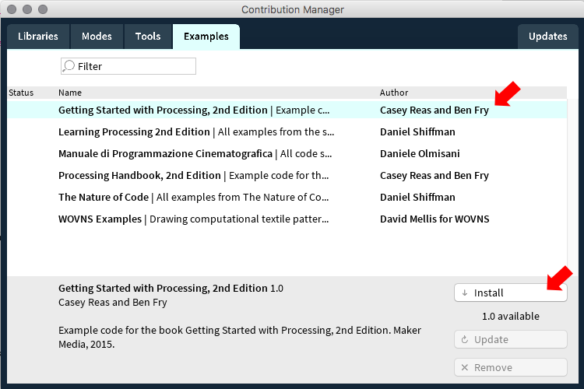Click author David Mellis for WOVNS
This screenshot has height=389, width=584.
[434, 219]
